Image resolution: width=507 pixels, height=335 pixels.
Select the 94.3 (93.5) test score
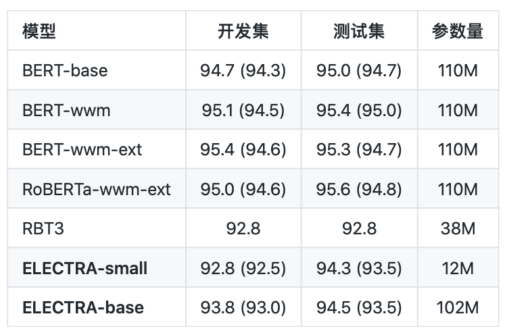[x=359, y=268]
